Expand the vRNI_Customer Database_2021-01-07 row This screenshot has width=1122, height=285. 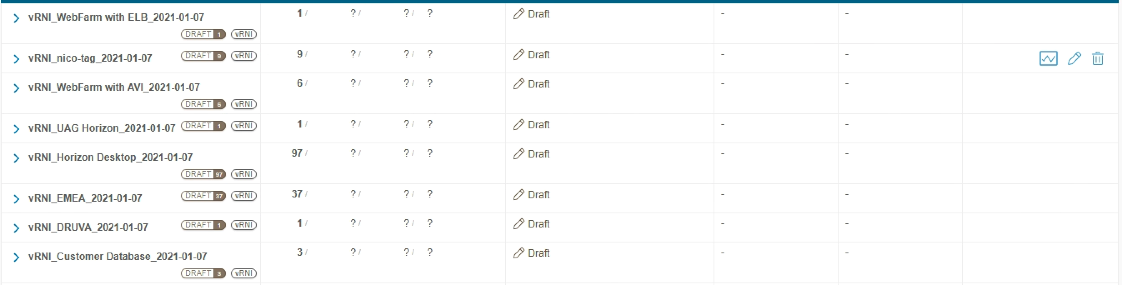[x=16, y=257]
